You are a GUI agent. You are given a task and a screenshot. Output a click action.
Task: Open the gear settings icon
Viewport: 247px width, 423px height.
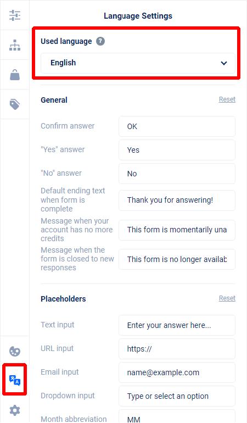pyautogui.click(x=15, y=410)
